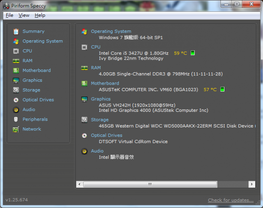Image resolution: width=263 pixels, height=208 pixels.
Task: Click the RAM heading in summary panel
Action: 96,68
